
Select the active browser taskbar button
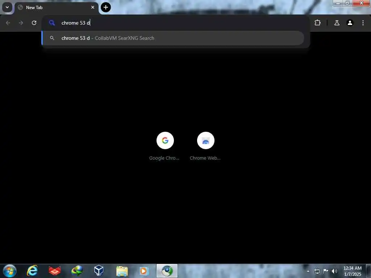tap(167, 271)
